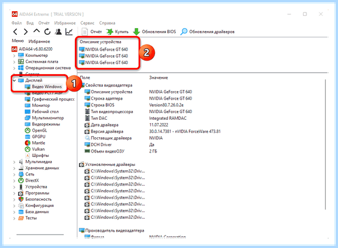Open the Избранное menu in the menu bar
This screenshot has height=248, width=338.
pyautogui.click(x=65, y=23)
